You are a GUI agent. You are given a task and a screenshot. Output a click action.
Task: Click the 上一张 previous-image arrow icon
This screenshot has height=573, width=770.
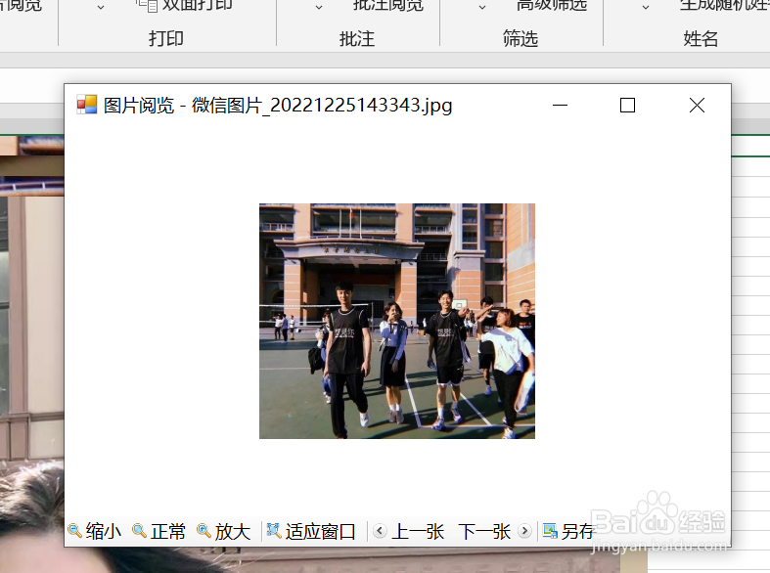[380, 531]
